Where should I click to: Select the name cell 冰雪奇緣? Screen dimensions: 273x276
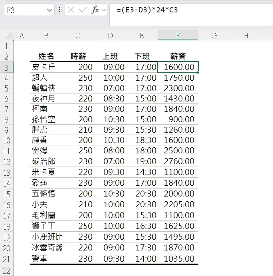click(x=46, y=248)
